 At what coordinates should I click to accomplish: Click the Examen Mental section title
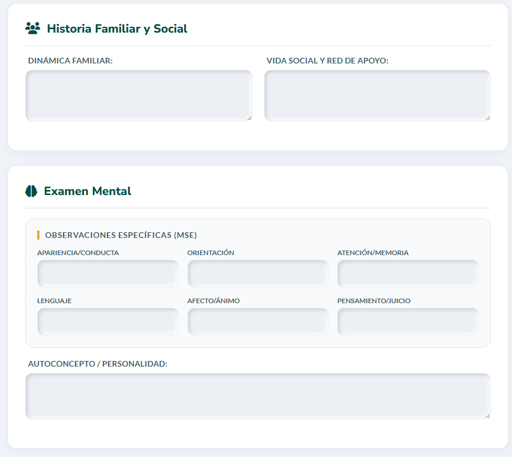87,191
